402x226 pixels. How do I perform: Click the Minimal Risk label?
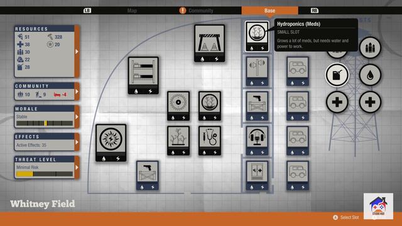click(28, 168)
